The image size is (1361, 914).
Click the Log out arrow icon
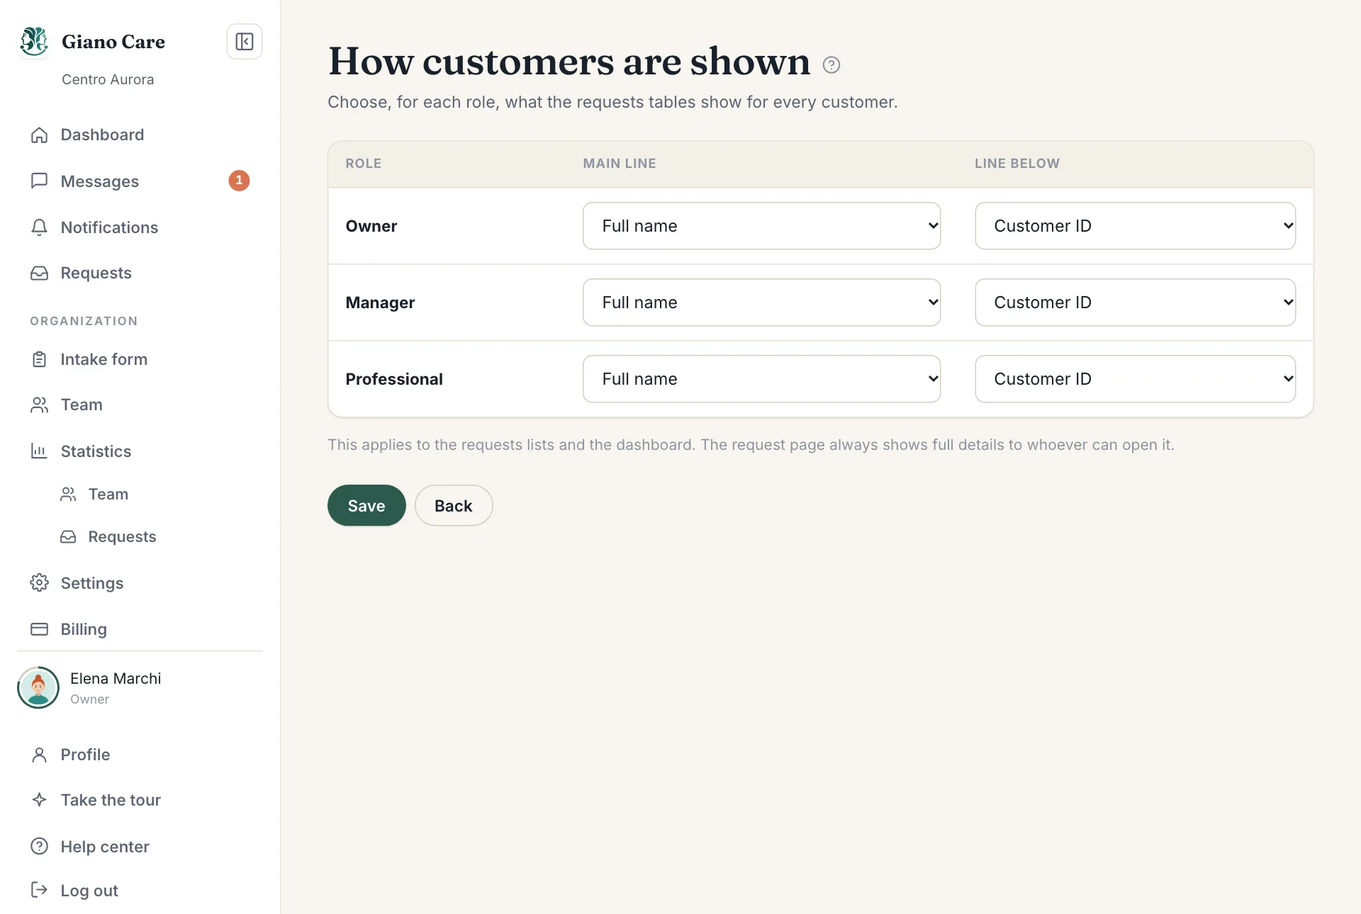[40, 890]
